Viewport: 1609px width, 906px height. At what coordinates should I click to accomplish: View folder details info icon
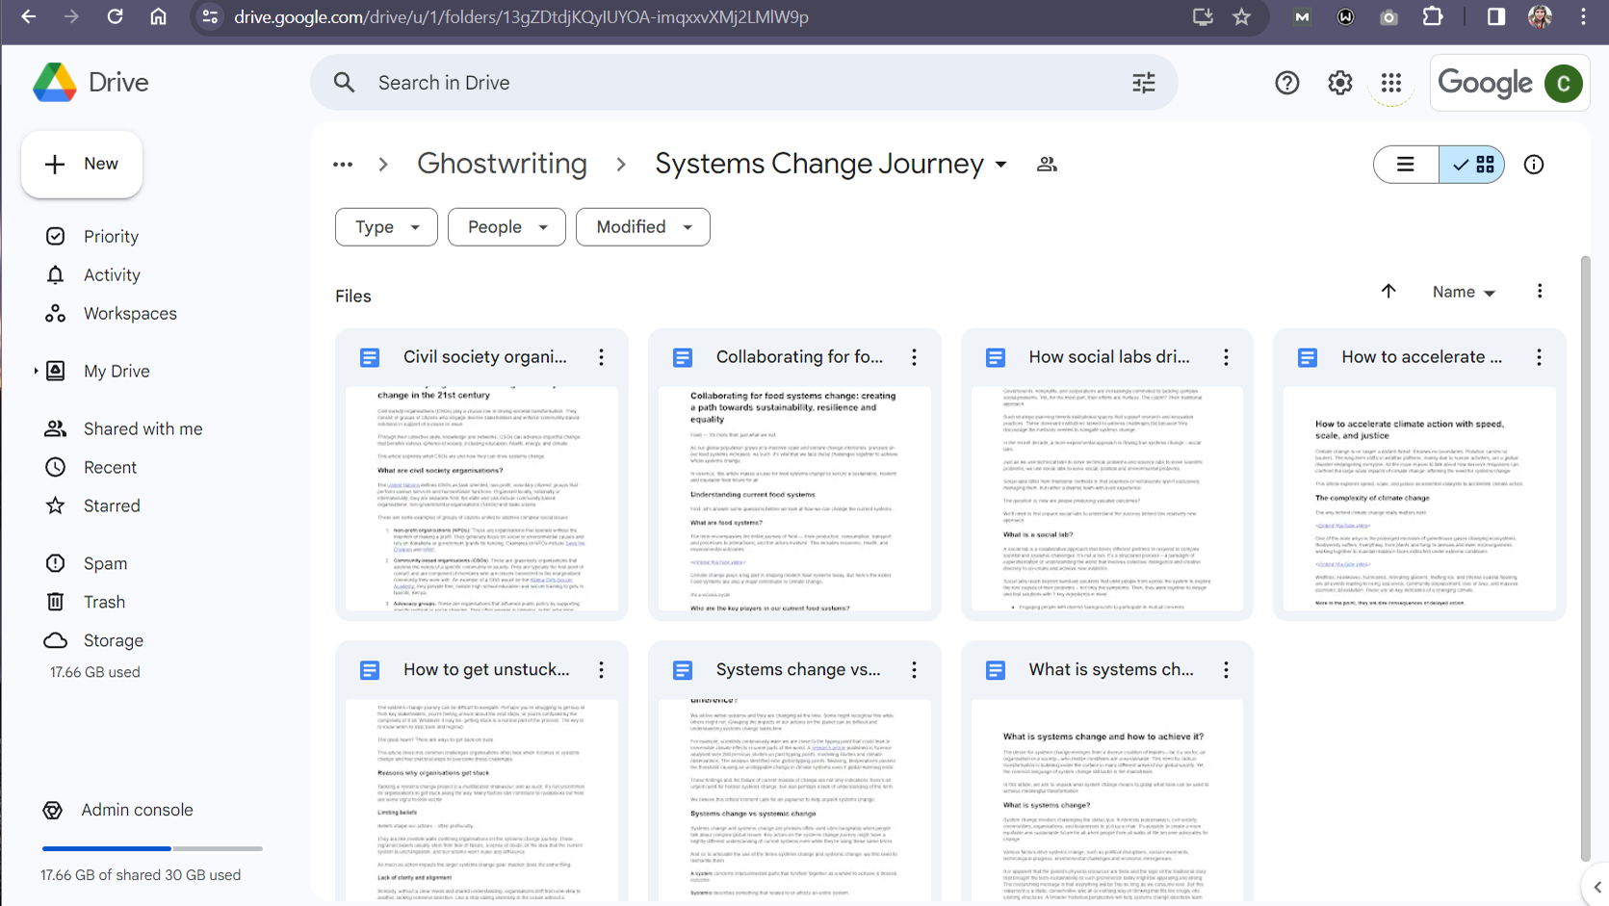pos(1534,165)
